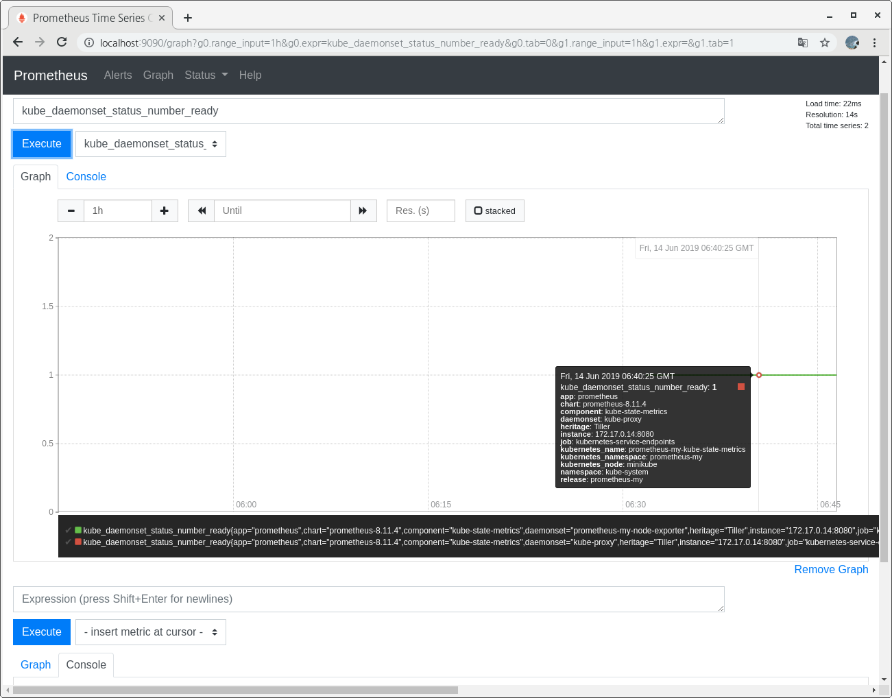Image resolution: width=892 pixels, height=698 pixels.
Task: Open the Alerts page
Action: coord(118,75)
